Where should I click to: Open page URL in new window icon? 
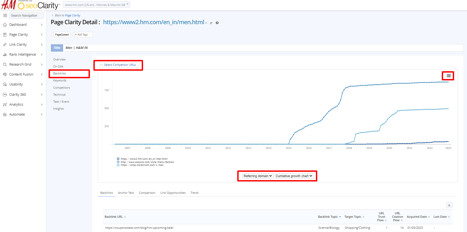coord(211,23)
